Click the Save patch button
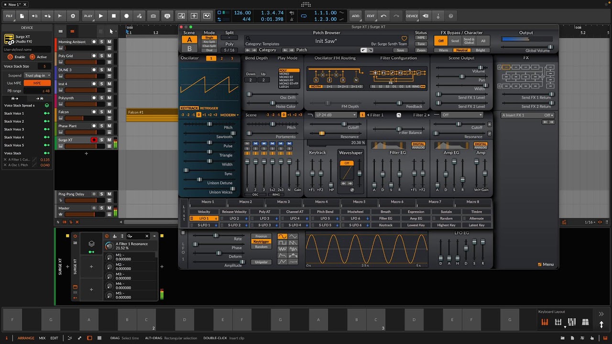 tap(400, 50)
